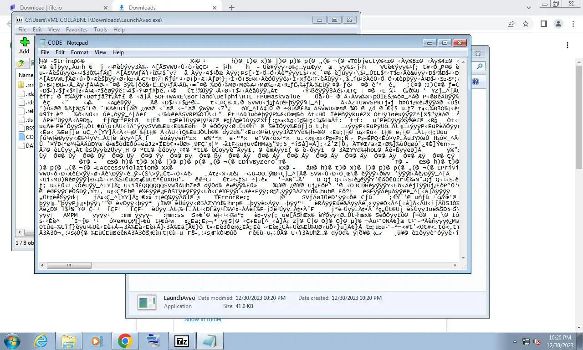Click Notepad horizontal scrollbar right arrow

click(x=455, y=265)
